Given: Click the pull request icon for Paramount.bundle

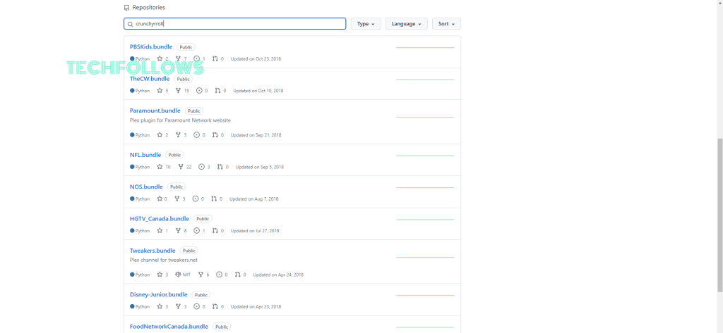Looking at the screenshot, I should 215,134.
